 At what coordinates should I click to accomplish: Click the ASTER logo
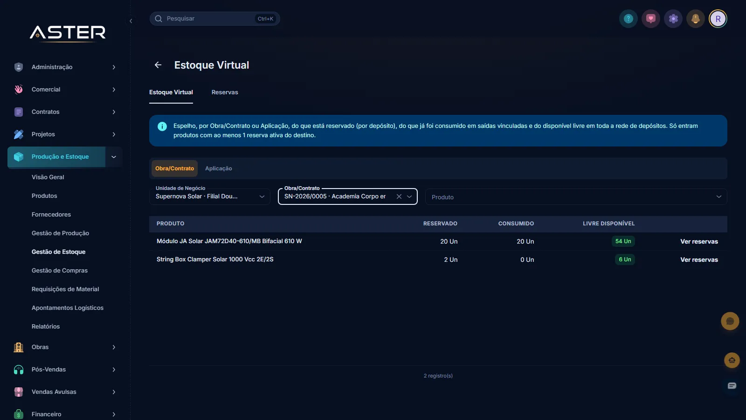click(68, 33)
